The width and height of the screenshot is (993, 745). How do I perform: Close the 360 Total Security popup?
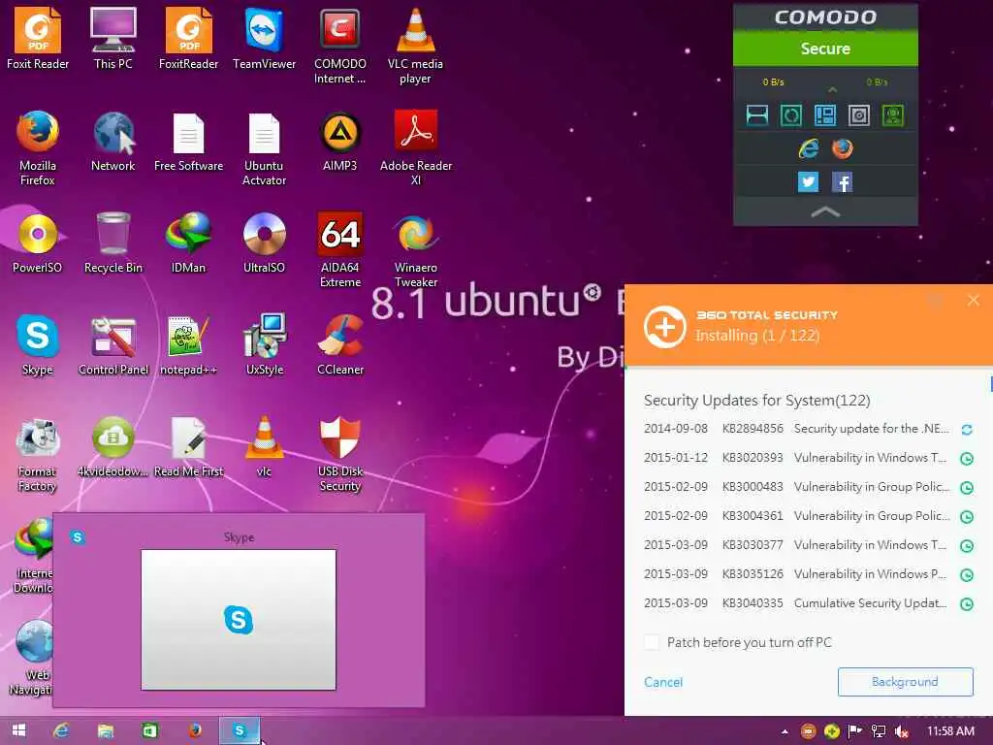(974, 301)
